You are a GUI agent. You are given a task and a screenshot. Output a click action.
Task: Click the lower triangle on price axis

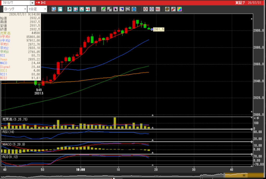coord(251,112)
